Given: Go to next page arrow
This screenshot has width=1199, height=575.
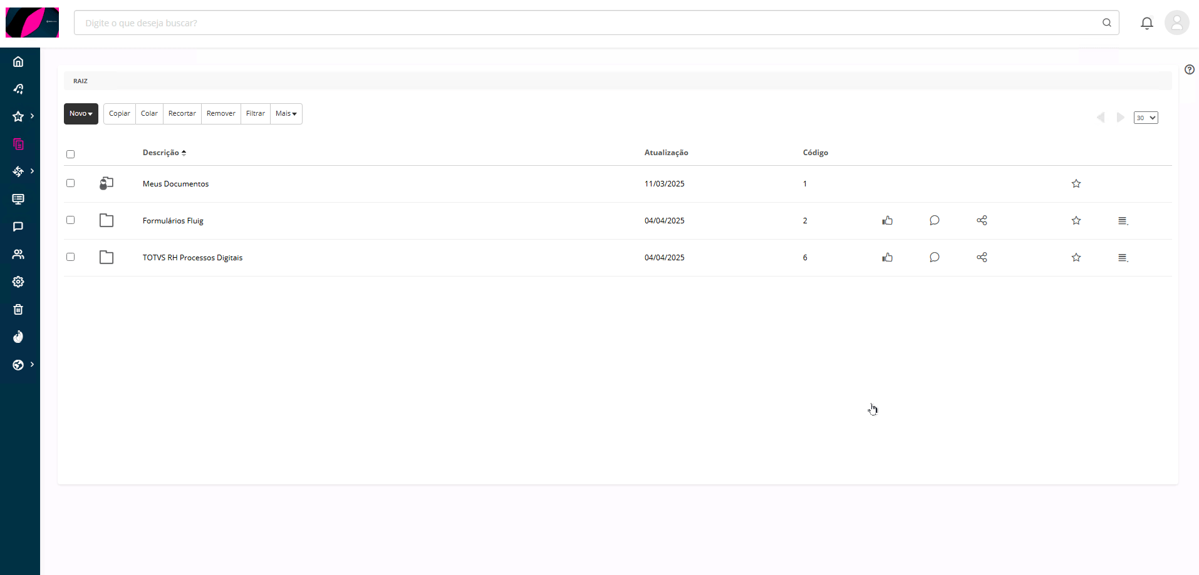Looking at the screenshot, I should (1121, 118).
